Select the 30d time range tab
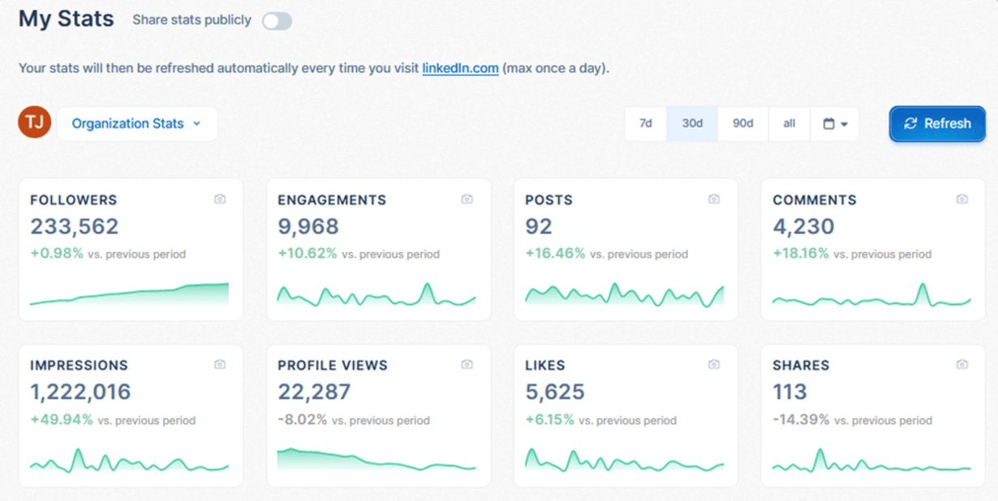Viewport: 998px width, 501px height. pyautogui.click(x=692, y=124)
